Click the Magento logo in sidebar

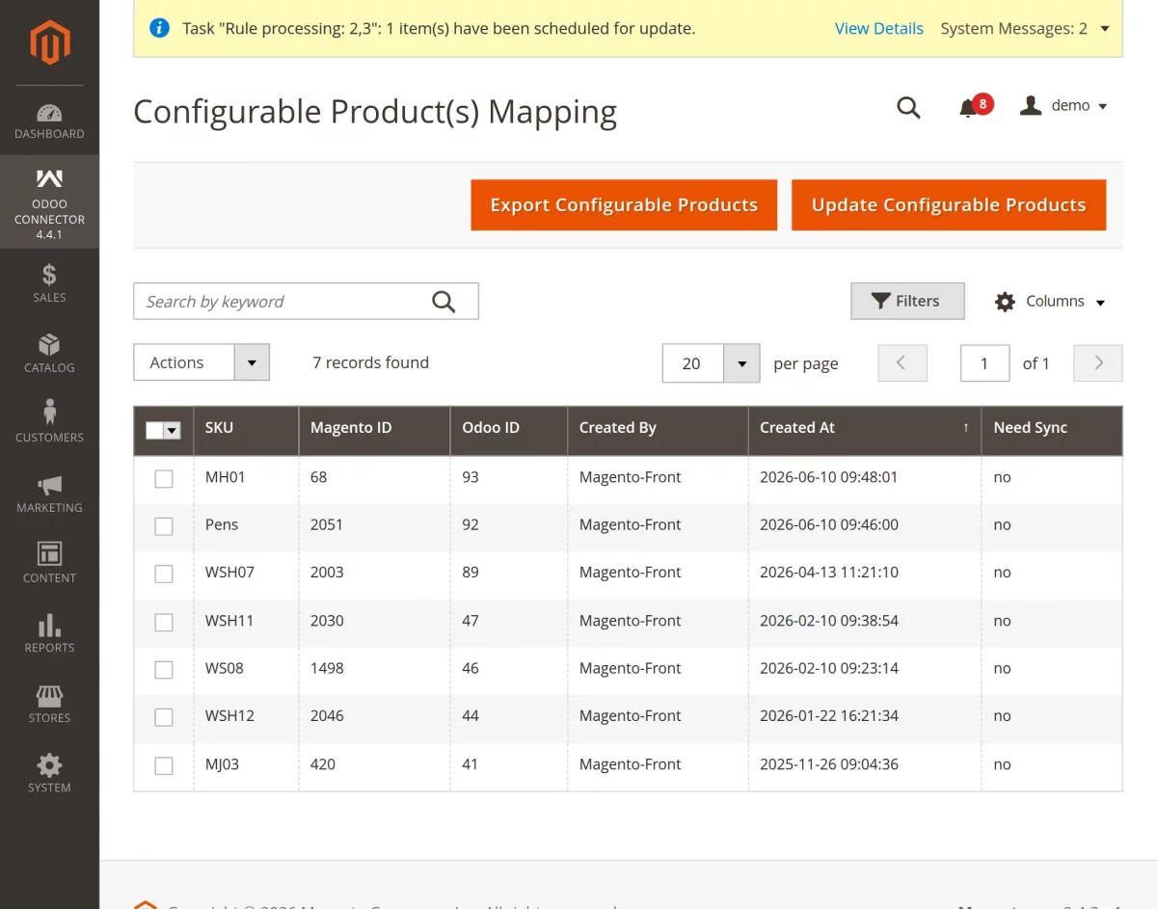(x=49, y=40)
